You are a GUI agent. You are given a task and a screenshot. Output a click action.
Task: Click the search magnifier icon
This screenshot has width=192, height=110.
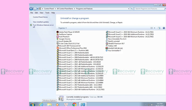[x=165, y=9]
